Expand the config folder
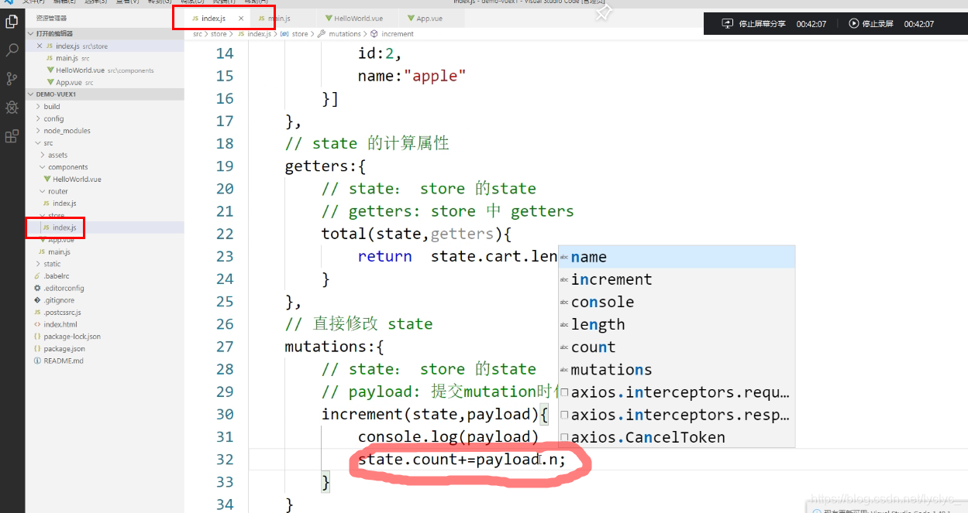This screenshot has width=968, height=513. [x=53, y=118]
